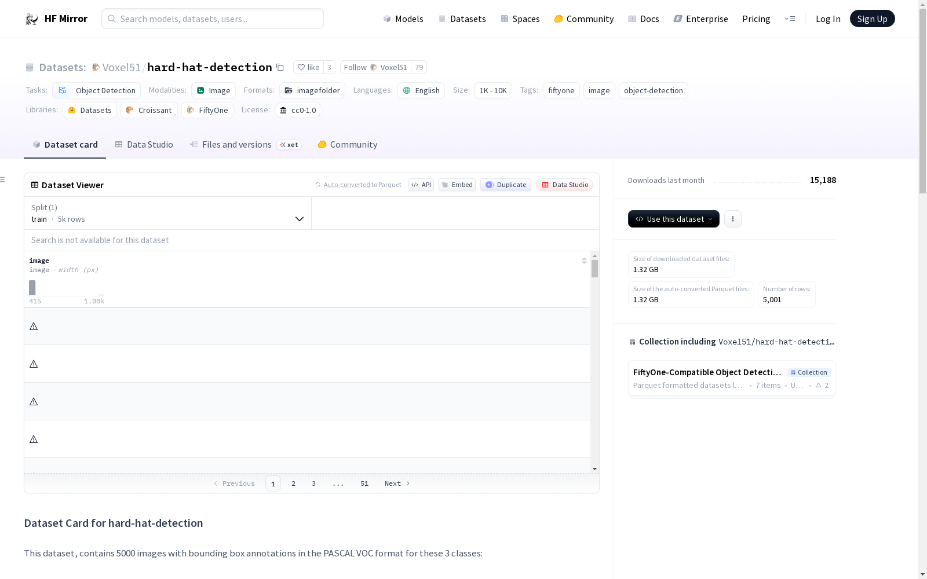Open Docs in the top navigation

point(644,19)
